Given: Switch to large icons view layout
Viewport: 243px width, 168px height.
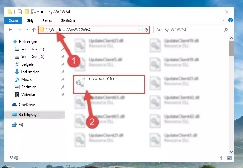Looking at the screenshot, I should 229,158.
